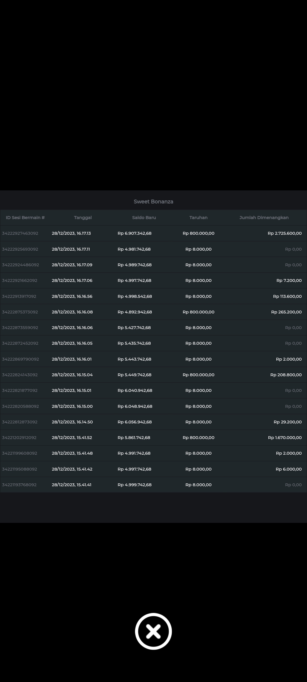The height and width of the screenshot is (682, 307).
Task: Select the row dated 28/12/2023, 15.41.48
Action: pyautogui.click(x=72, y=453)
